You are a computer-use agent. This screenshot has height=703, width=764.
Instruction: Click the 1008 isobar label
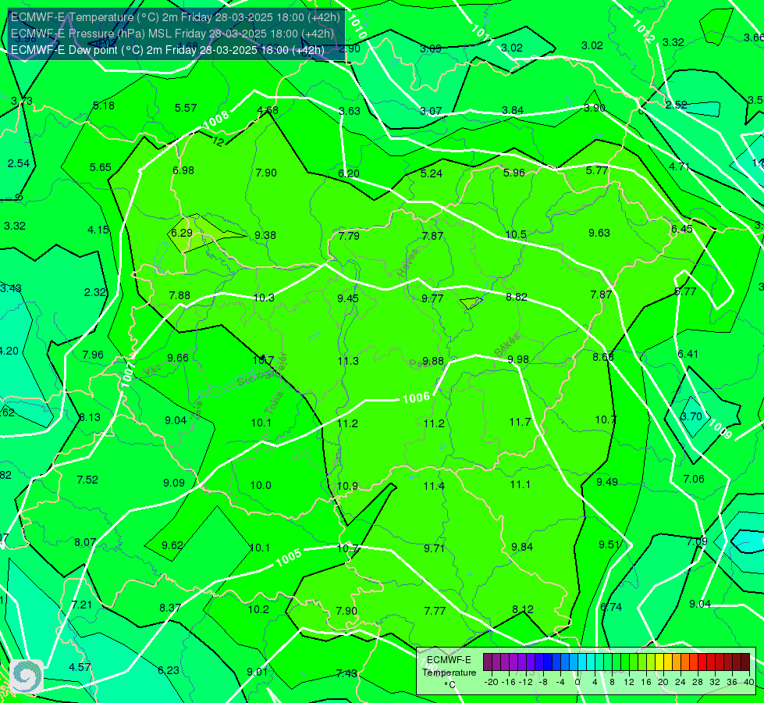coord(217,119)
